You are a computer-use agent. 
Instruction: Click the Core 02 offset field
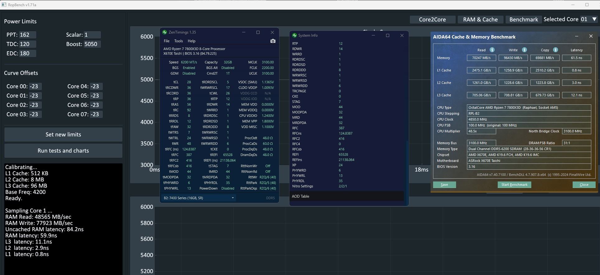click(x=35, y=105)
